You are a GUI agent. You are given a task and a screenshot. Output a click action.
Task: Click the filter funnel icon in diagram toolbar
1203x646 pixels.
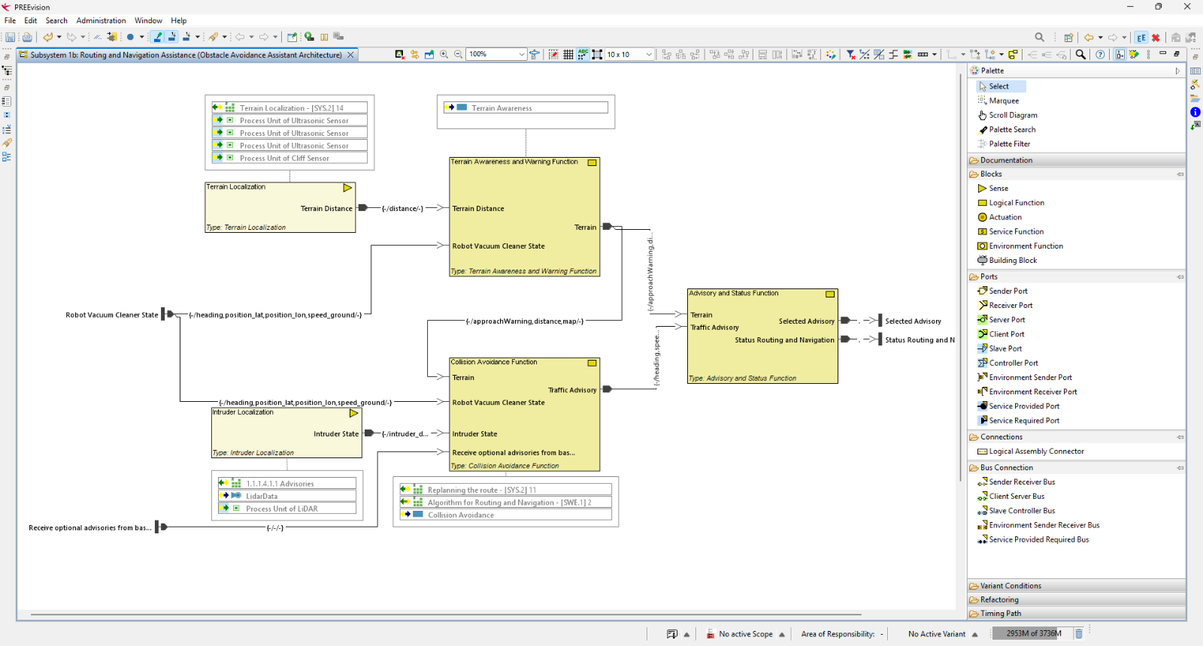coord(850,54)
